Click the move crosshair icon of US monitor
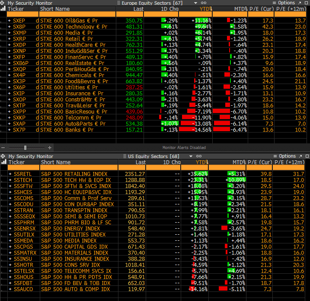 point(3,156)
